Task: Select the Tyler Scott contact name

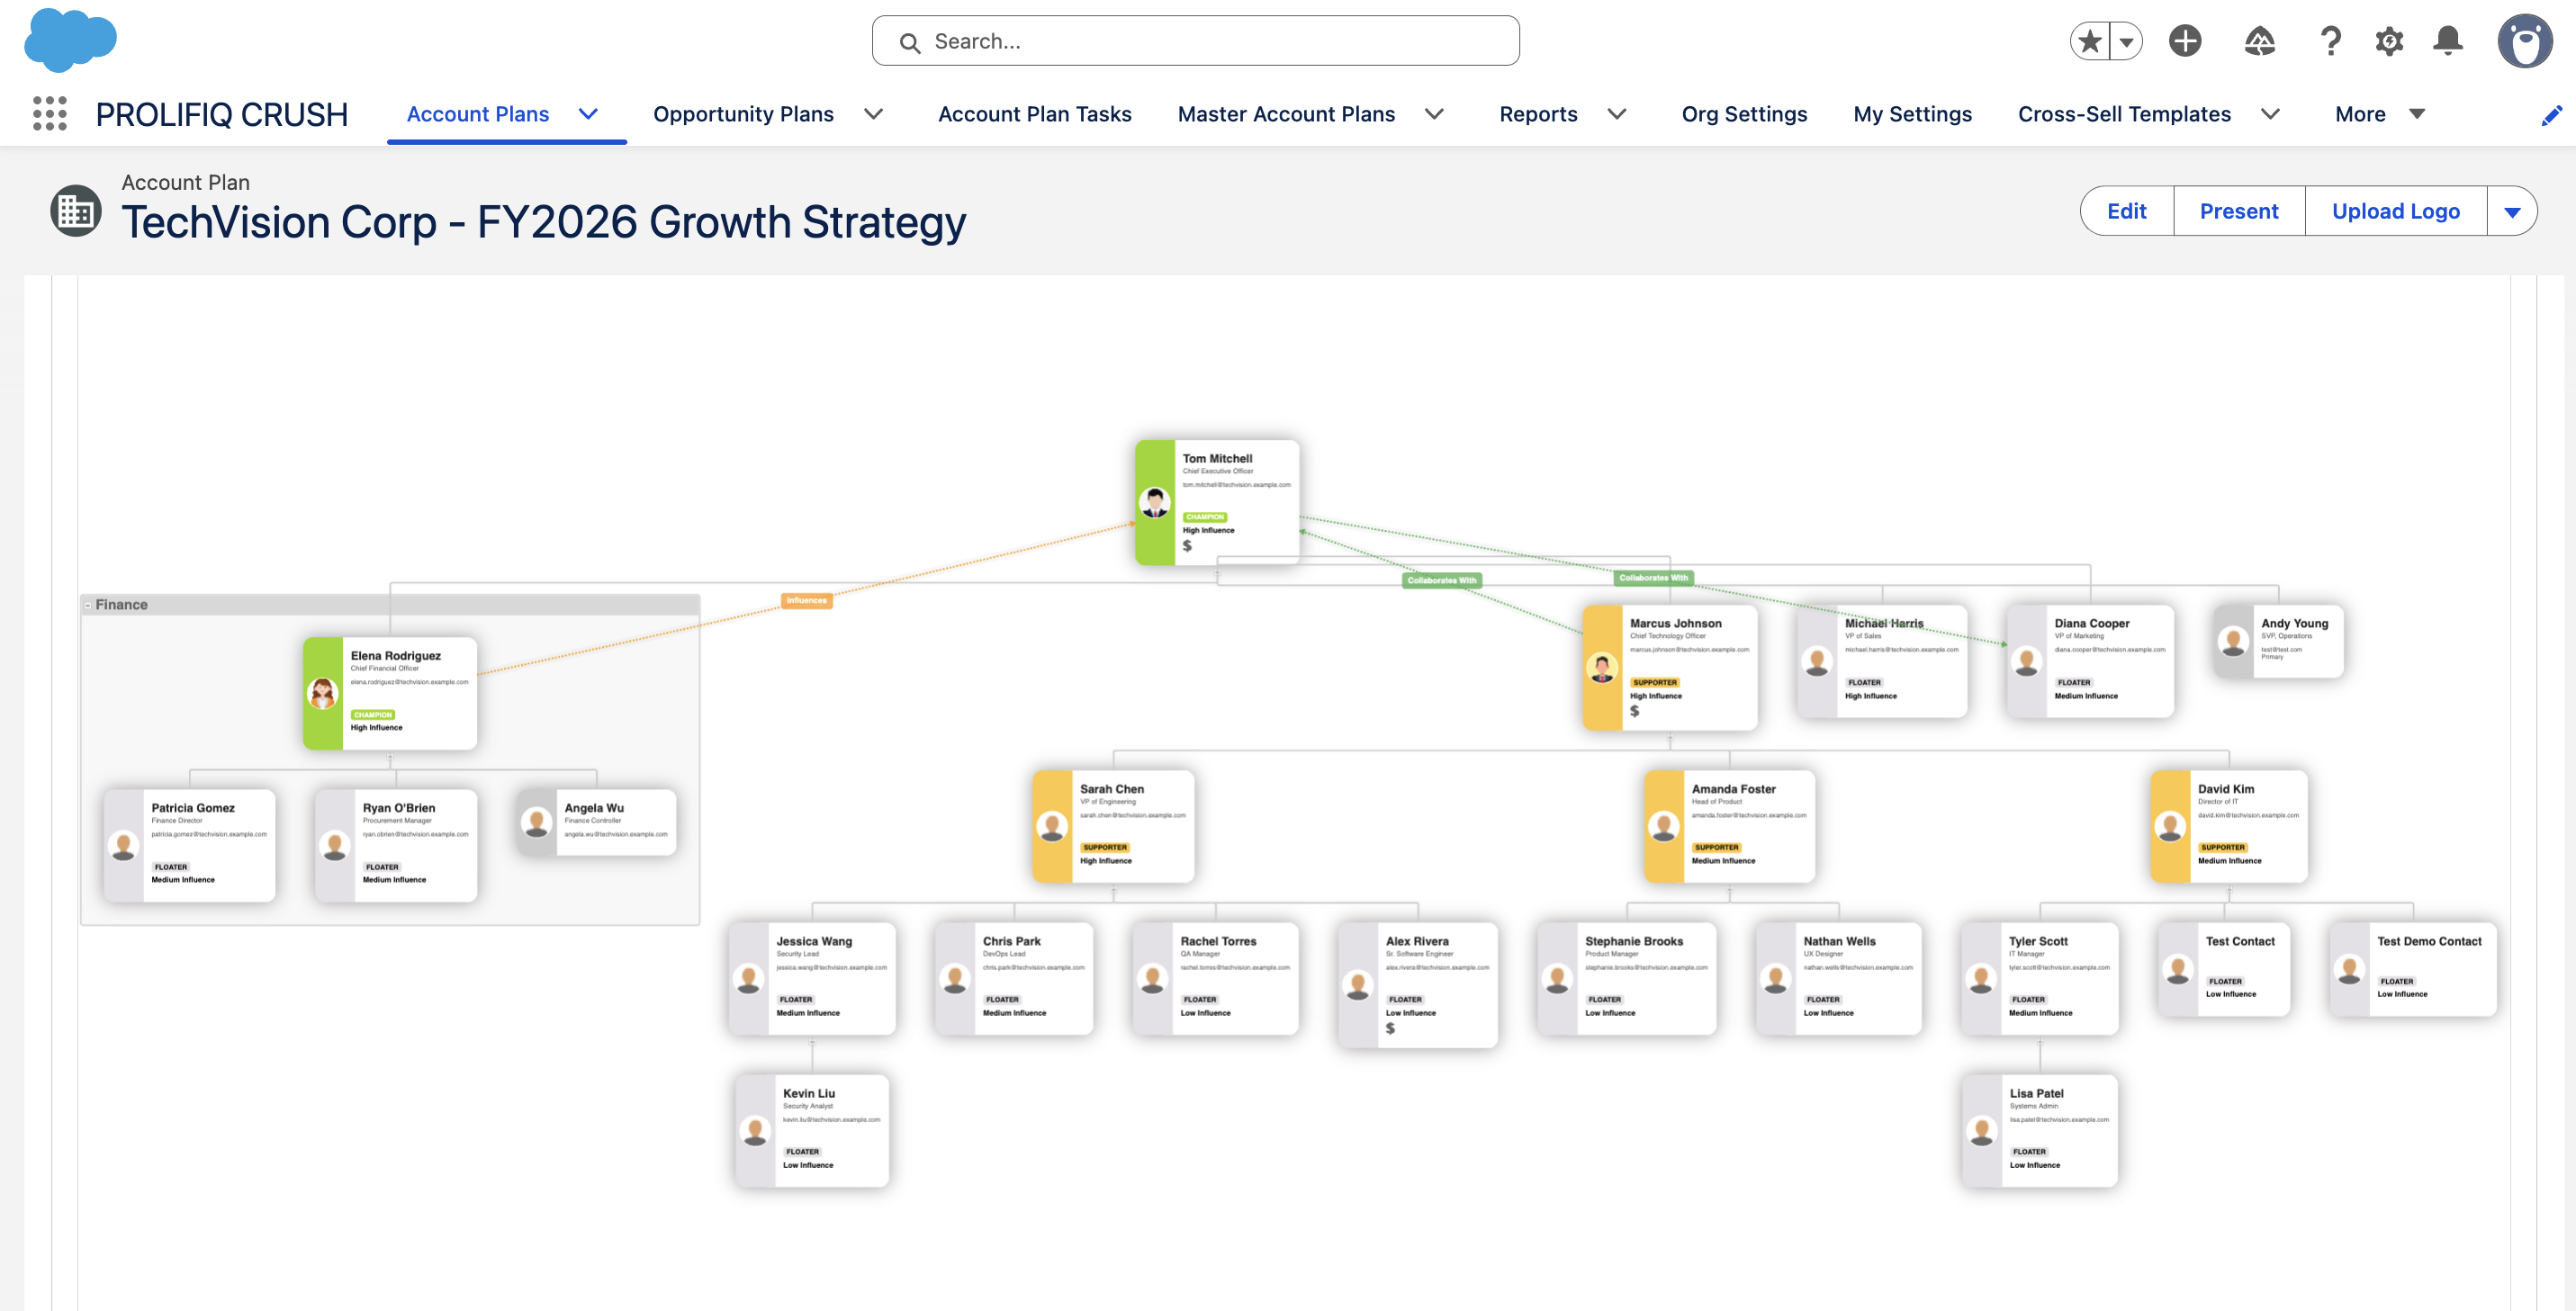Action: pyautogui.click(x=2038, y=941)
